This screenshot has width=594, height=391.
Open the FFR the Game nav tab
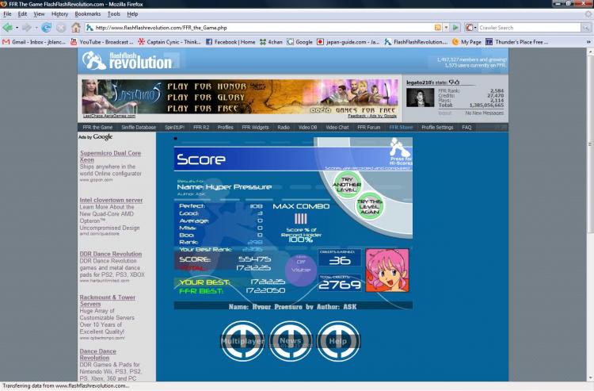pyautogui.click(x=97, y=128)
